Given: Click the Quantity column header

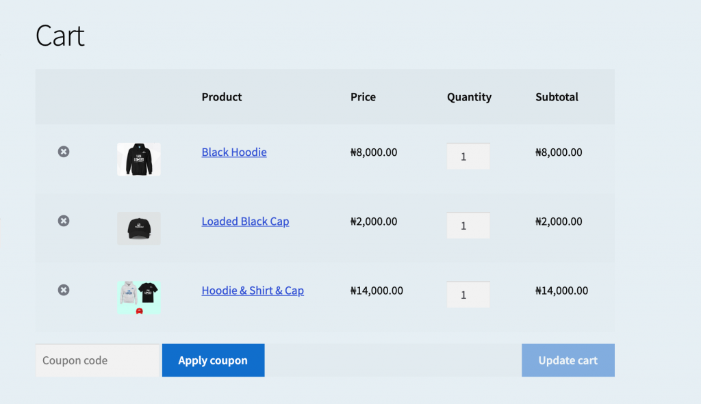Looking at the screenshot, I should click(x=469, y=97).
